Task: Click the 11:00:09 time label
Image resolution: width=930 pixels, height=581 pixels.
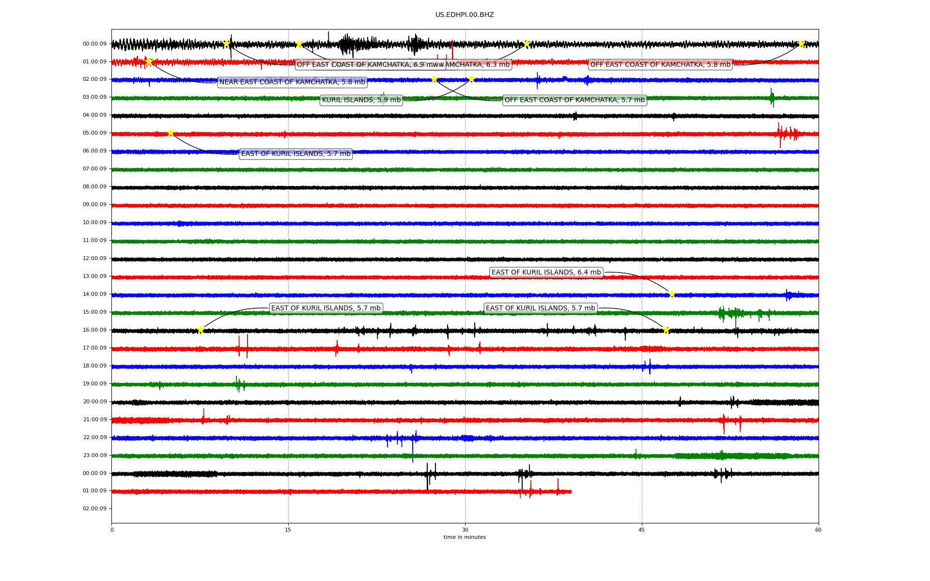Action: point(94,241)
